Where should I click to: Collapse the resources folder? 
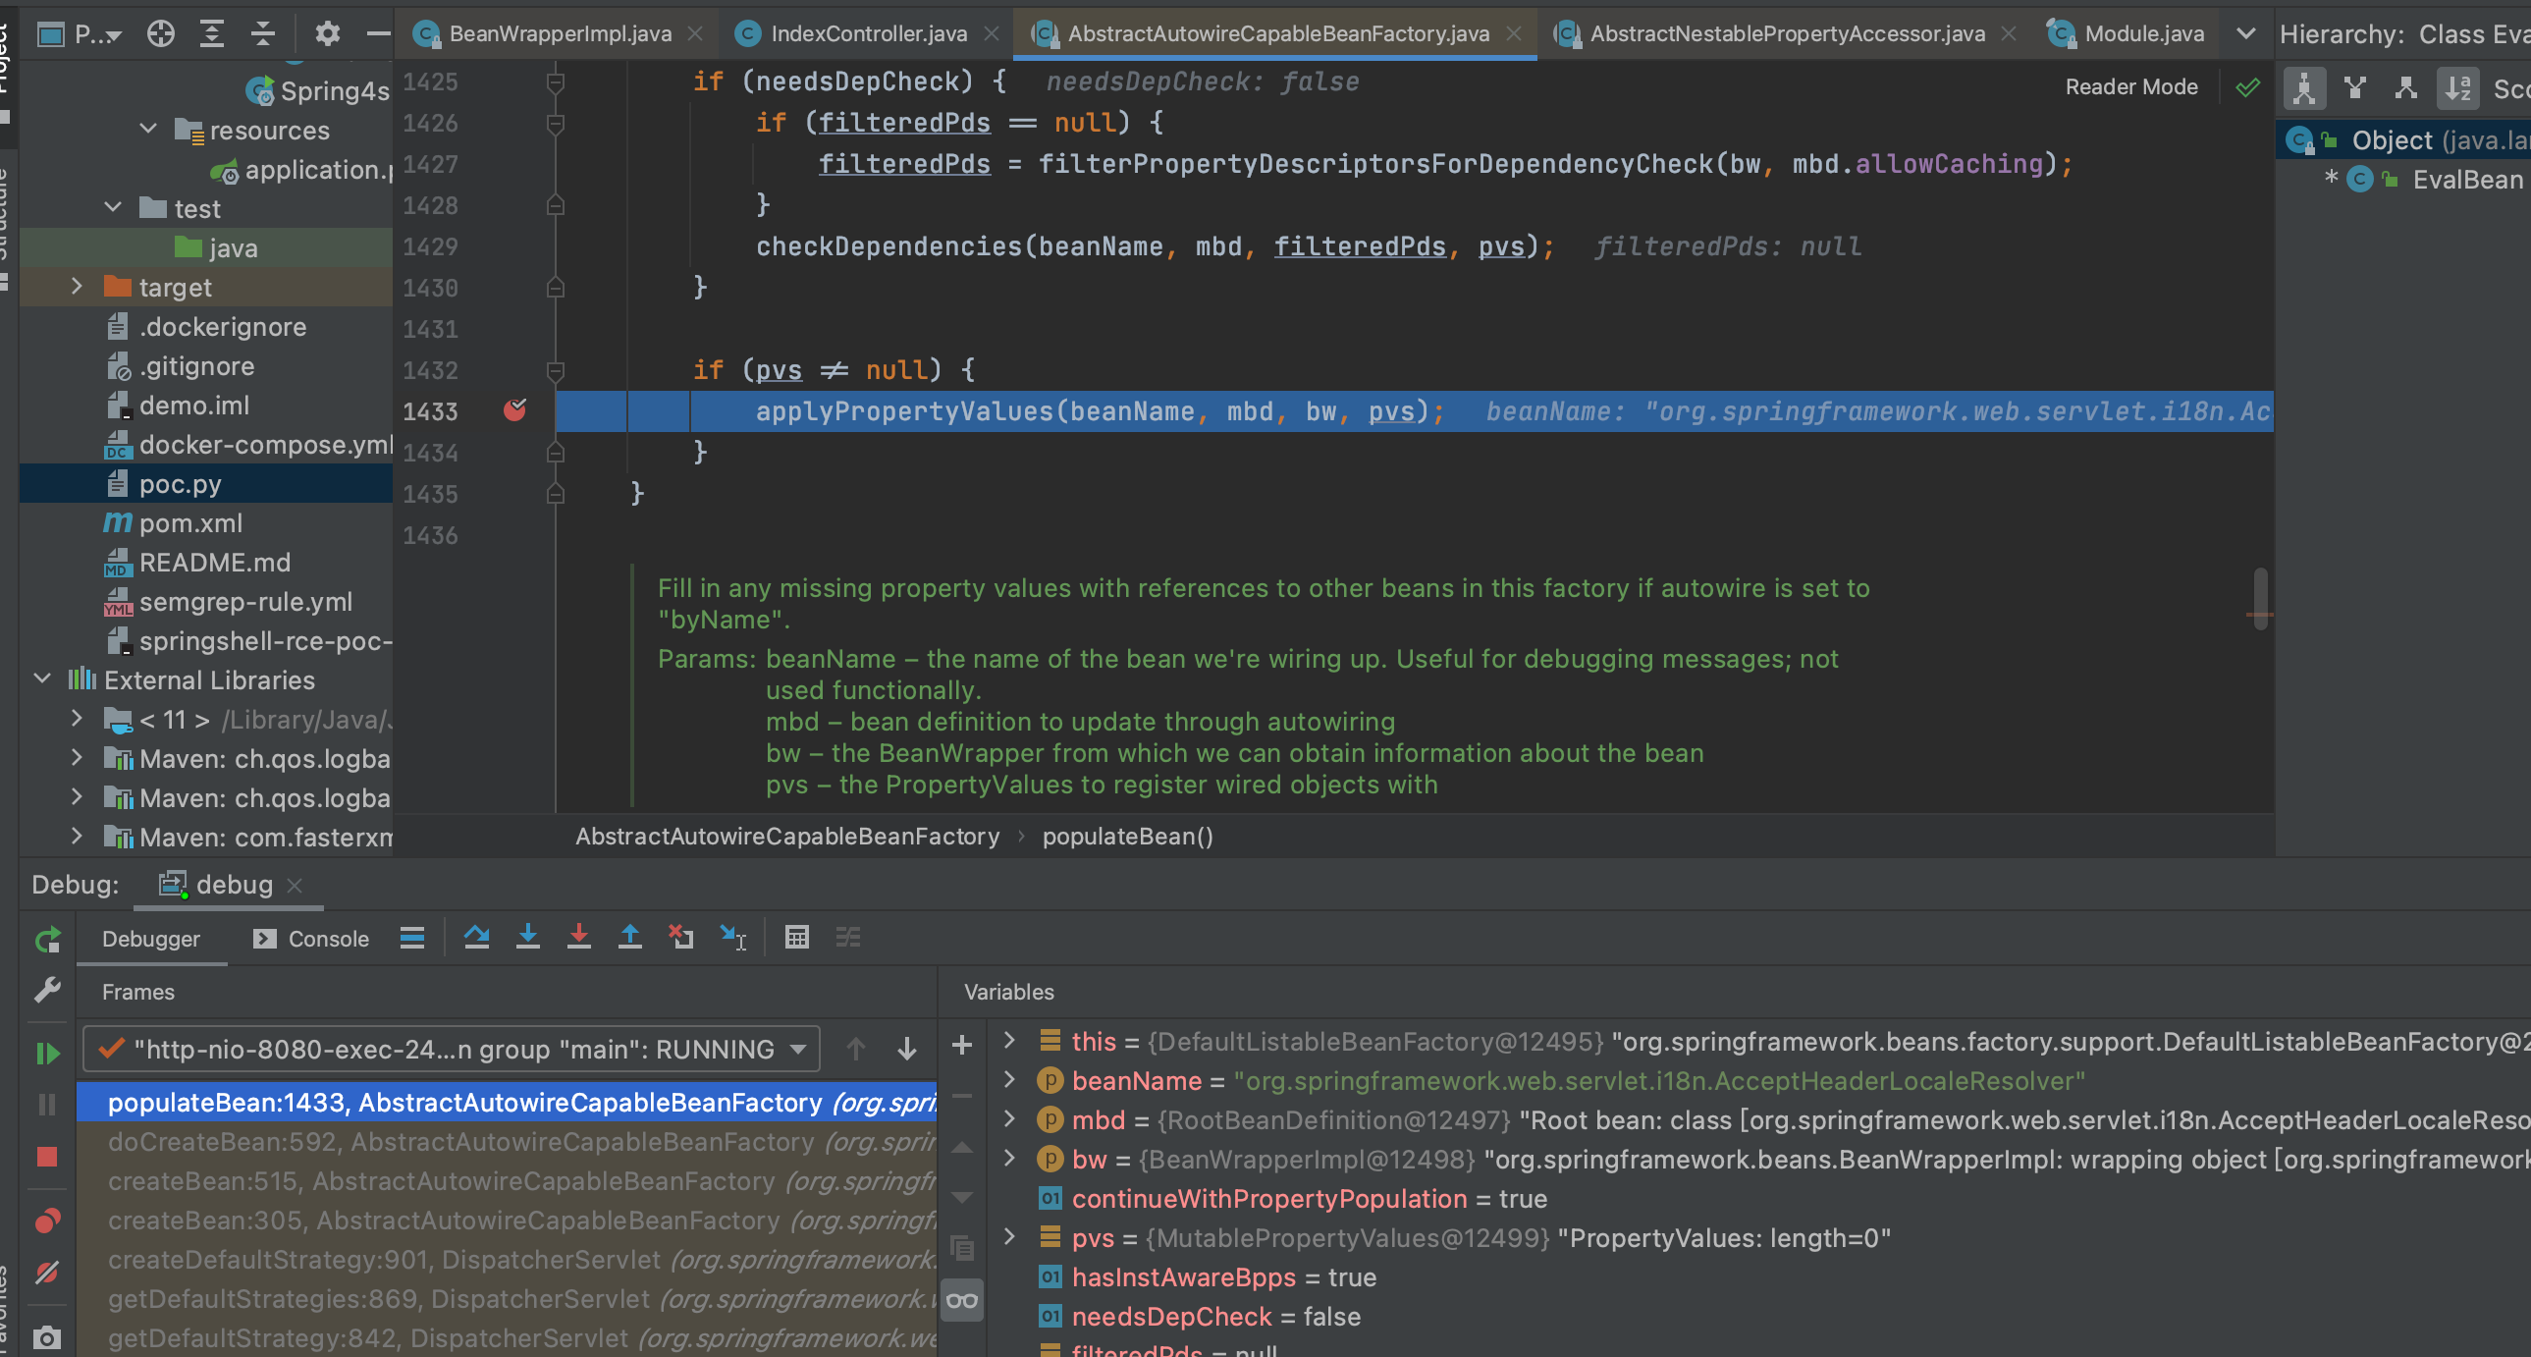point(148,130)
